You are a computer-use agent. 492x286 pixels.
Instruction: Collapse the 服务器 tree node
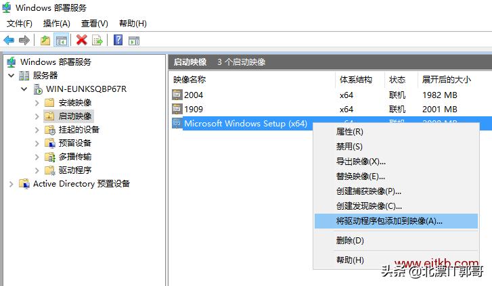coord(12,76)
